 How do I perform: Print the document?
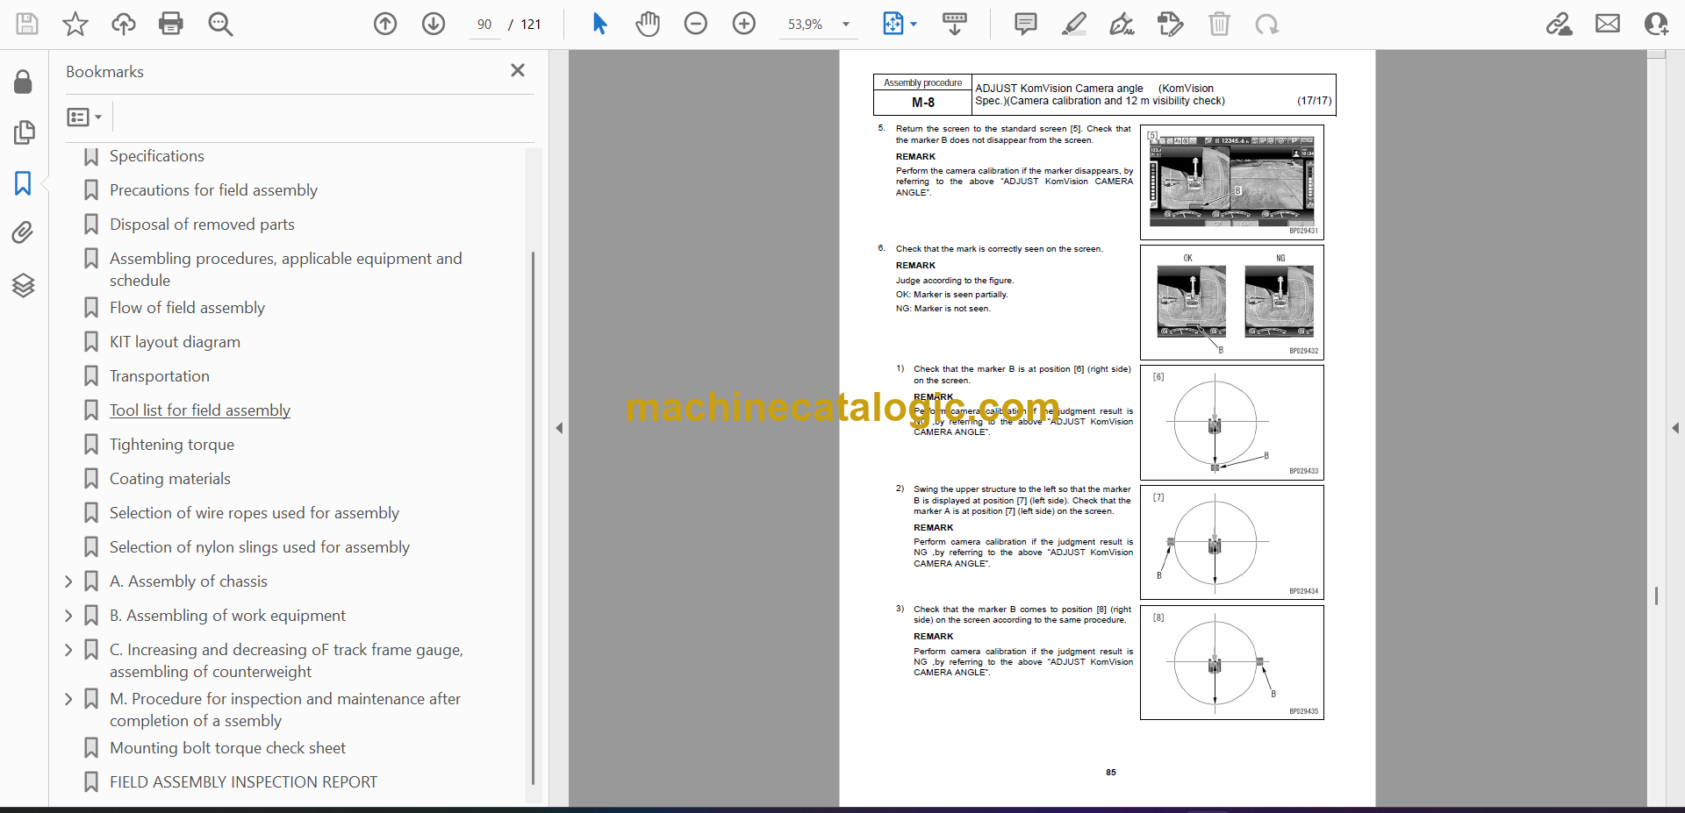point(171,24)
